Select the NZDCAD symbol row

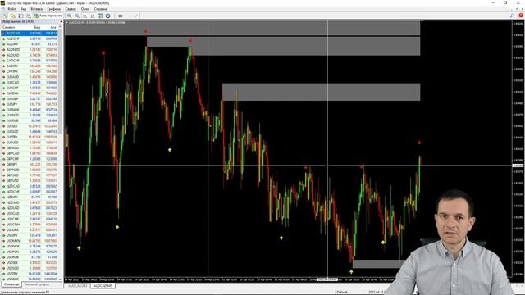click(x=30, y=186)
